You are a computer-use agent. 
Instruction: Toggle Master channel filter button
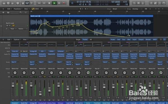coord(148,40)
